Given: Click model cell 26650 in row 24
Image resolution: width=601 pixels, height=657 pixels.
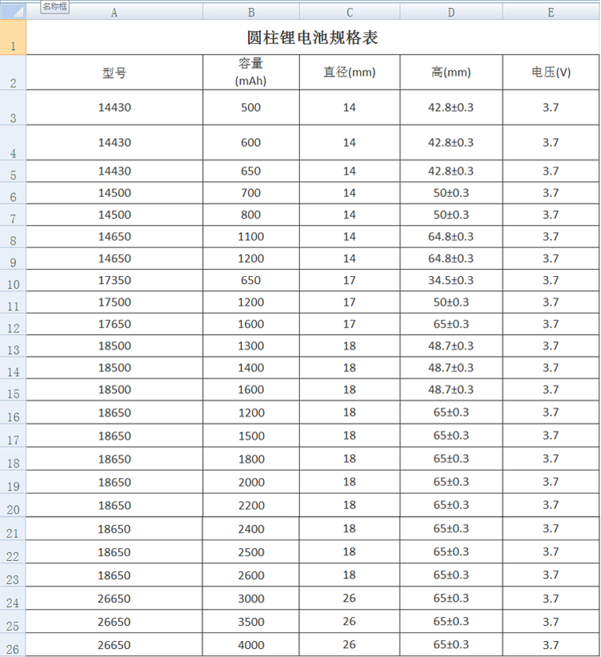Looking at the screenshot, I should 114,598.
